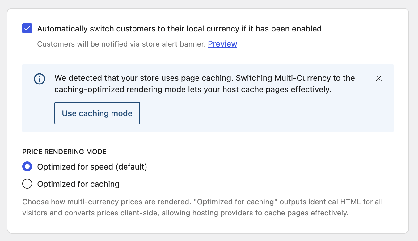Viewport: 418px width, 241px height.
Task: Uncheck the automatic local currency switching checkbox
Action: click(27, 29)
